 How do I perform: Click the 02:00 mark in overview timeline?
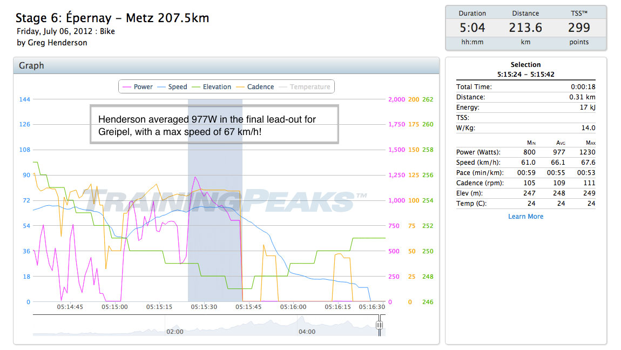(x=174, y=331)
